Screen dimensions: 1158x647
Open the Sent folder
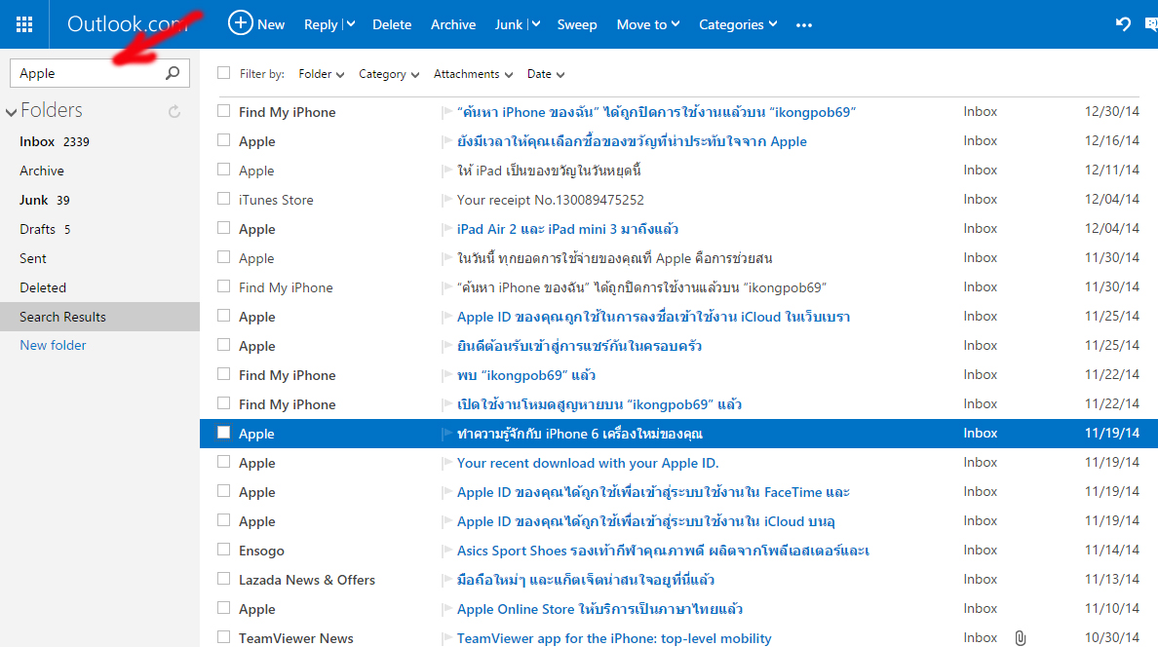32,258
